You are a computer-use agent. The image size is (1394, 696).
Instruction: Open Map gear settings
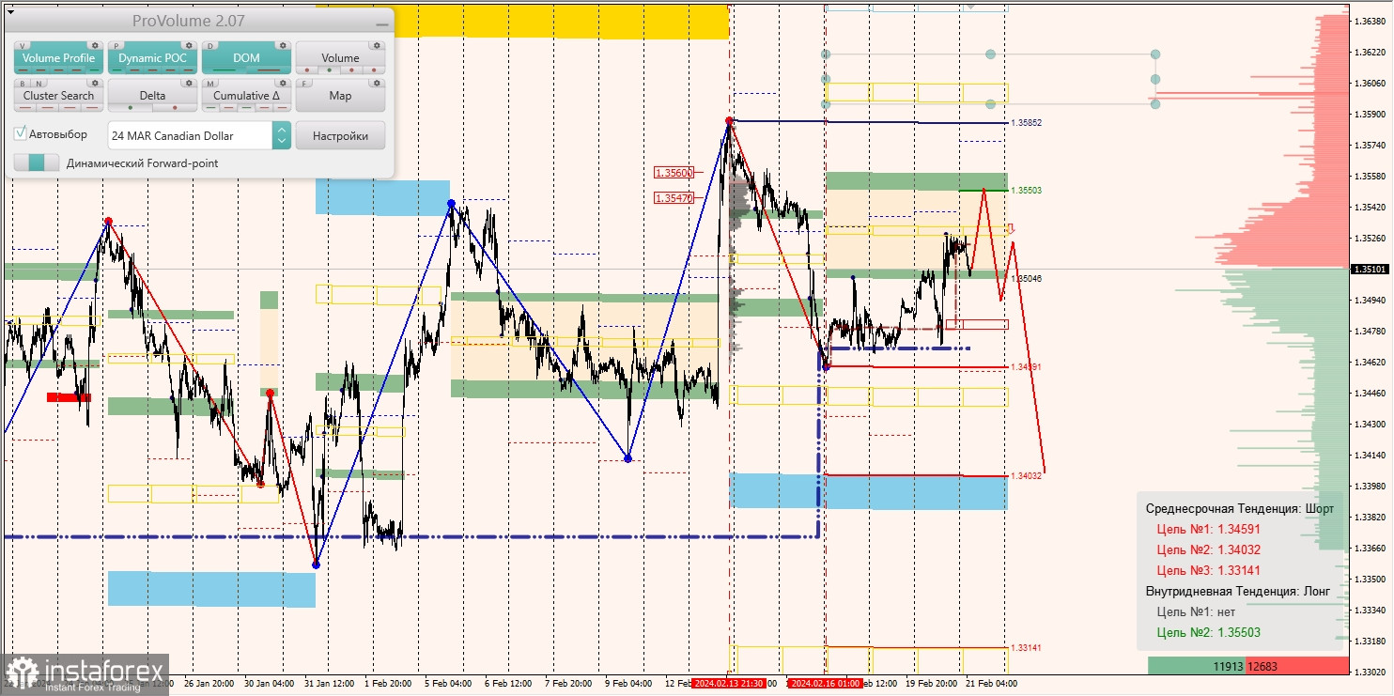(377, 83)
